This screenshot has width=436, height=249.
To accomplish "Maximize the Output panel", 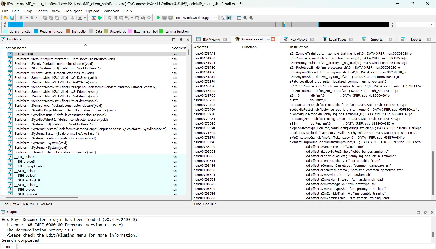I will click(418, 212).
